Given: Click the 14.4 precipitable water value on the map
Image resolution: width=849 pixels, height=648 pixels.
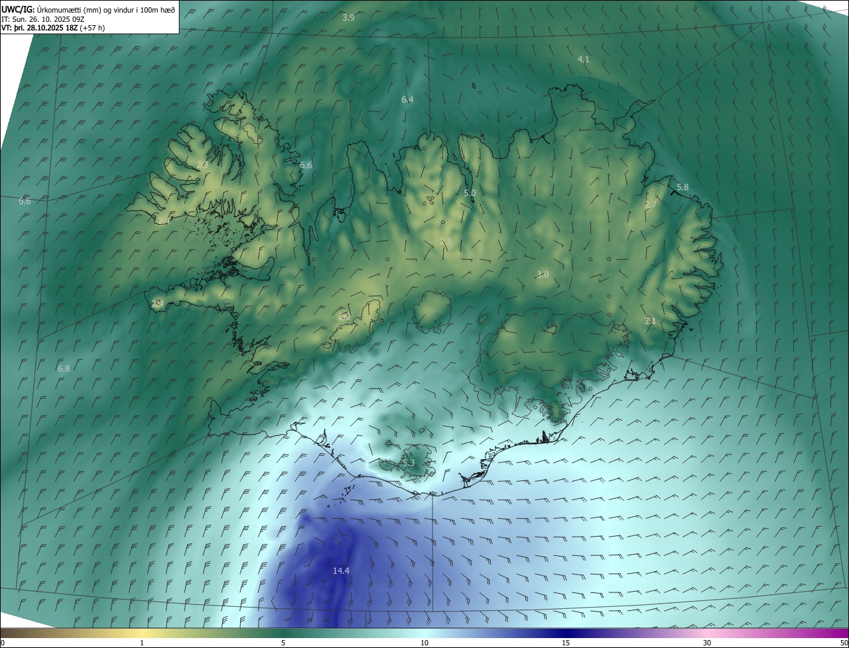Looking at the screenshot, I should (341, 570).
